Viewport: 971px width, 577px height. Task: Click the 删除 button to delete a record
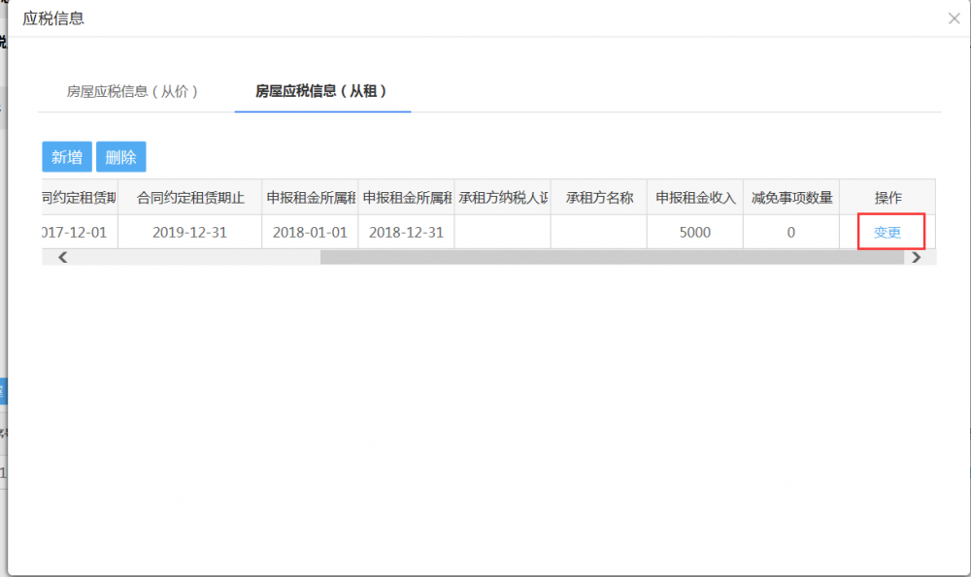(120, 156)
